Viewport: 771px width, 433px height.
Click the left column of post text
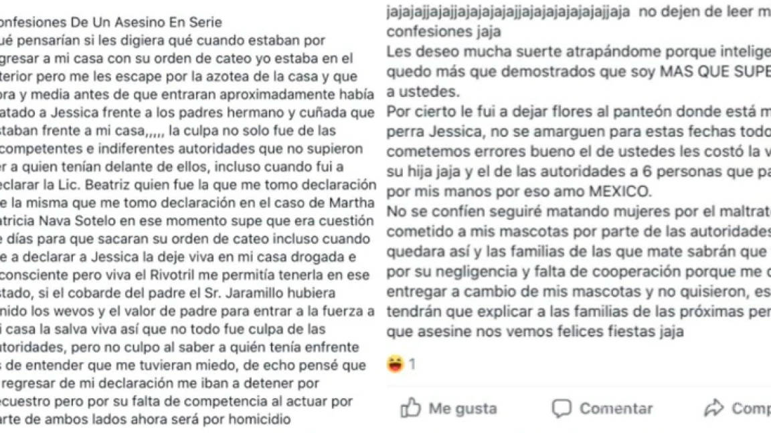tap(187, 214)
